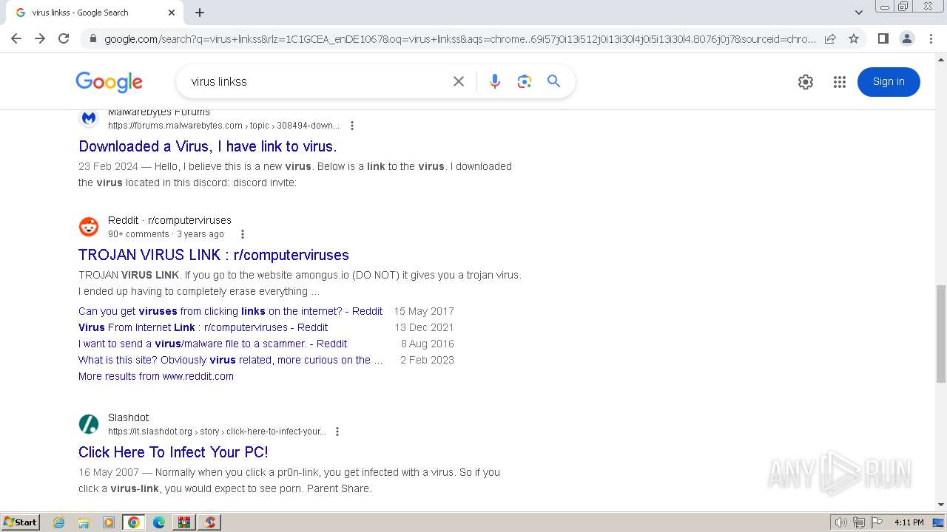Open new tab with plus button

coord(200,13)
